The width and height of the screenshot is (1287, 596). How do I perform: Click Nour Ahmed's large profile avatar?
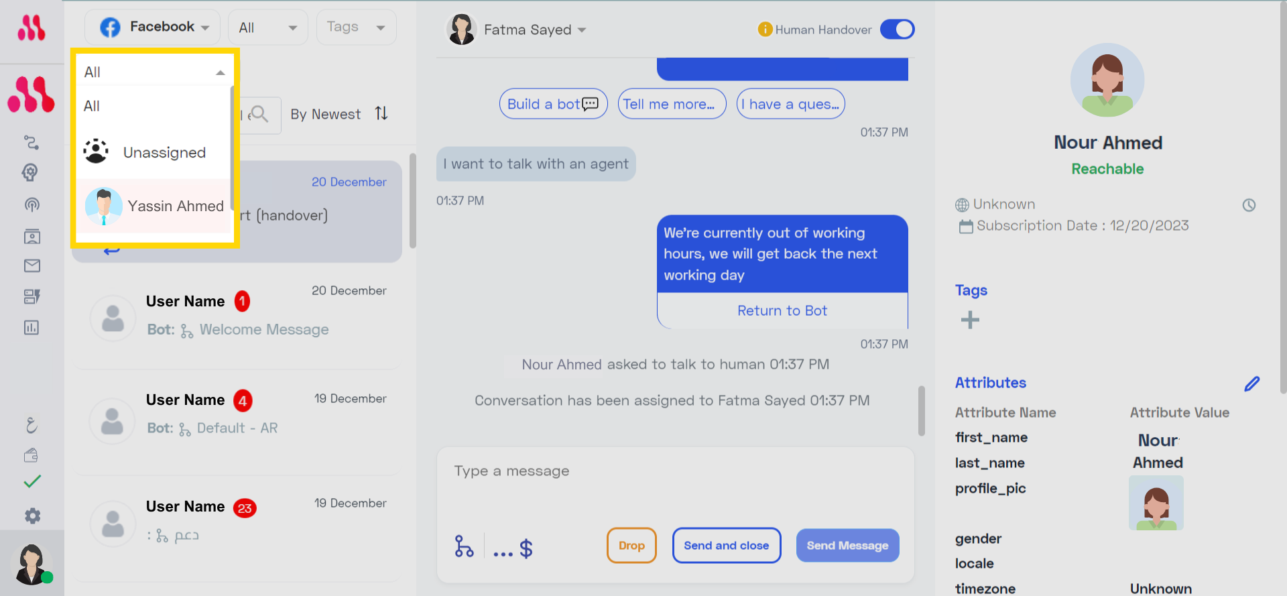click(1107, 80)
